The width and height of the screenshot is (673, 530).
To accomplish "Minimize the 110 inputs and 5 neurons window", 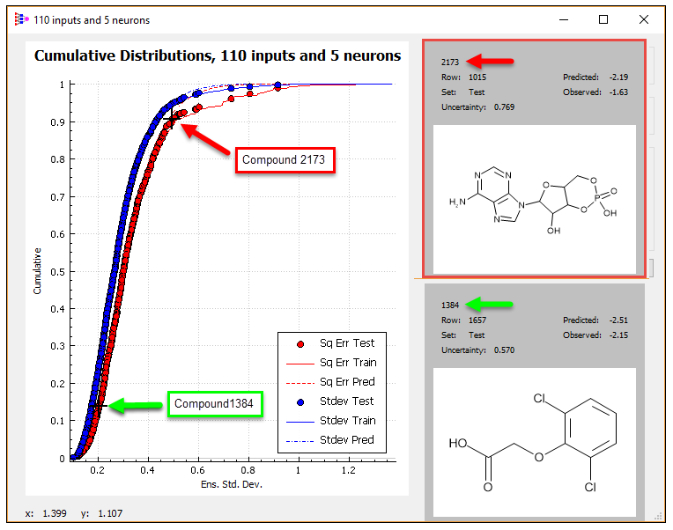I will [x=564, y=19].
